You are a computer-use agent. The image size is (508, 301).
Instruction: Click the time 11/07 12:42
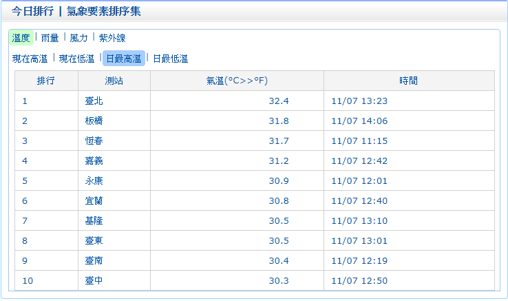(359, 161)
